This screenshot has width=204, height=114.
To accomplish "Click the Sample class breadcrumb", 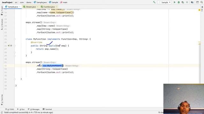I will click(54, 2).
